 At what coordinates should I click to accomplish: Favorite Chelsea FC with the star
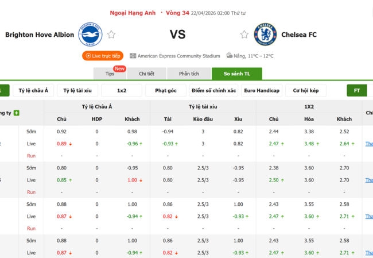pyautogui.click(x=244, y=34)
